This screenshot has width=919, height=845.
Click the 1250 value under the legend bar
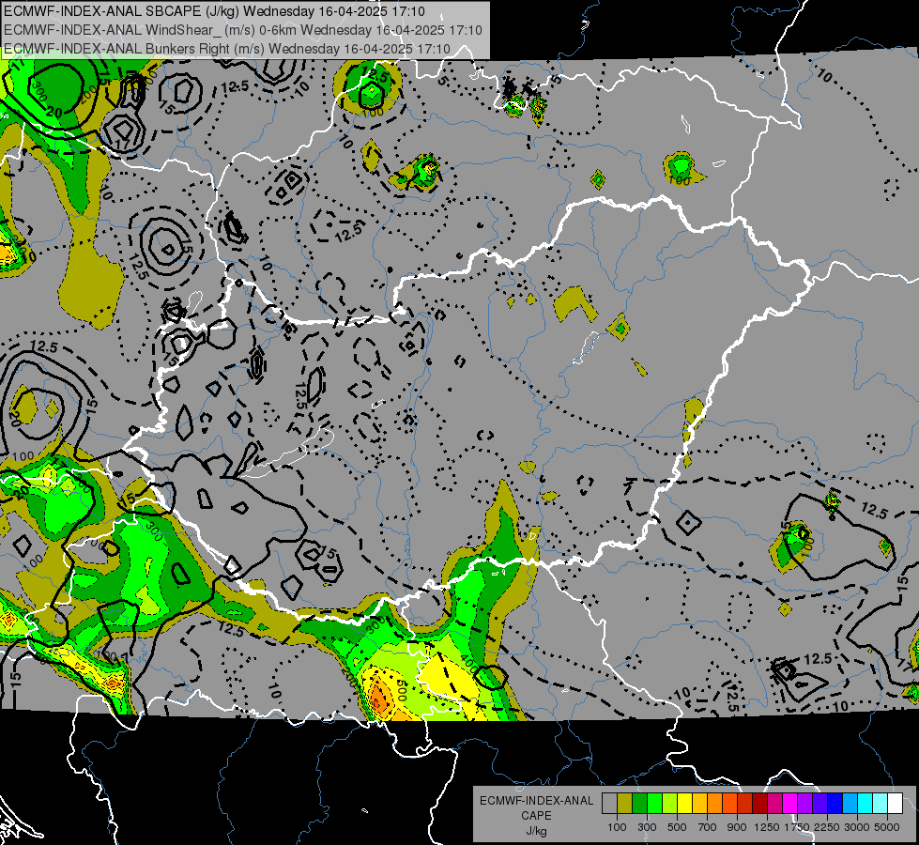(x=767, y=827)
